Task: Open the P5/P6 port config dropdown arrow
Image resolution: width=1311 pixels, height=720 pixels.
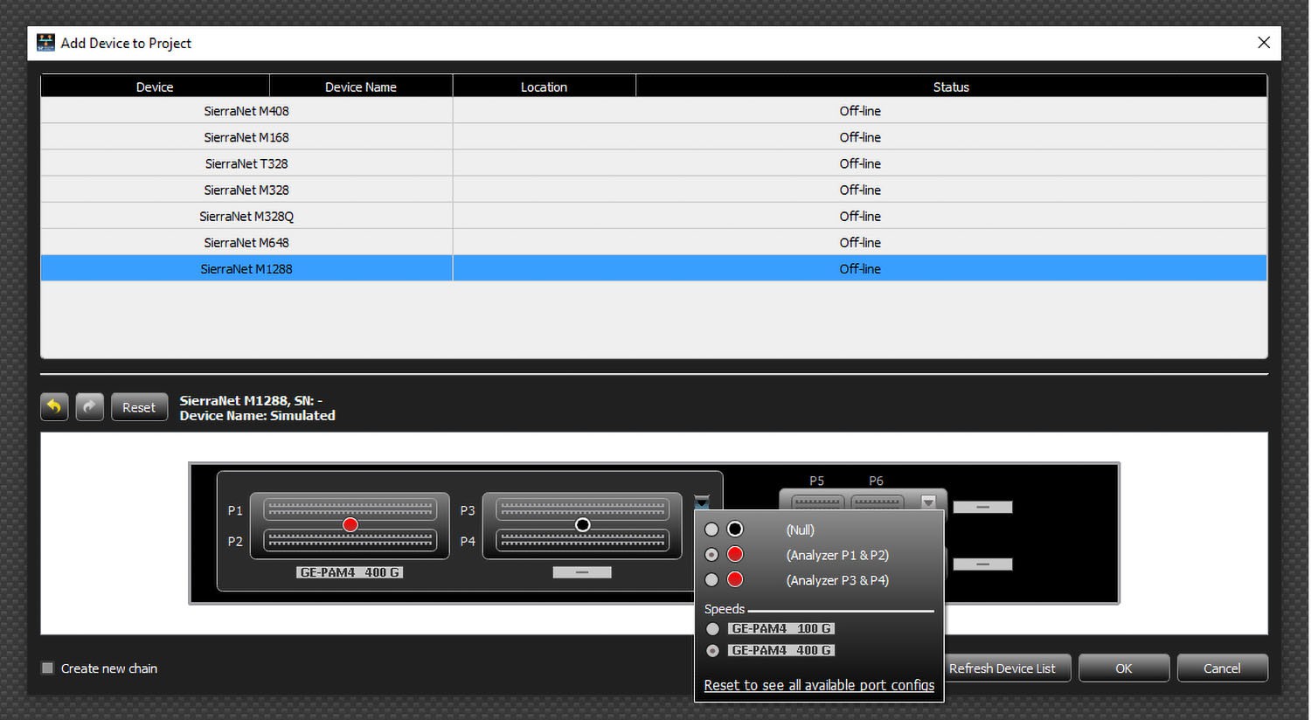Action: 928,502
